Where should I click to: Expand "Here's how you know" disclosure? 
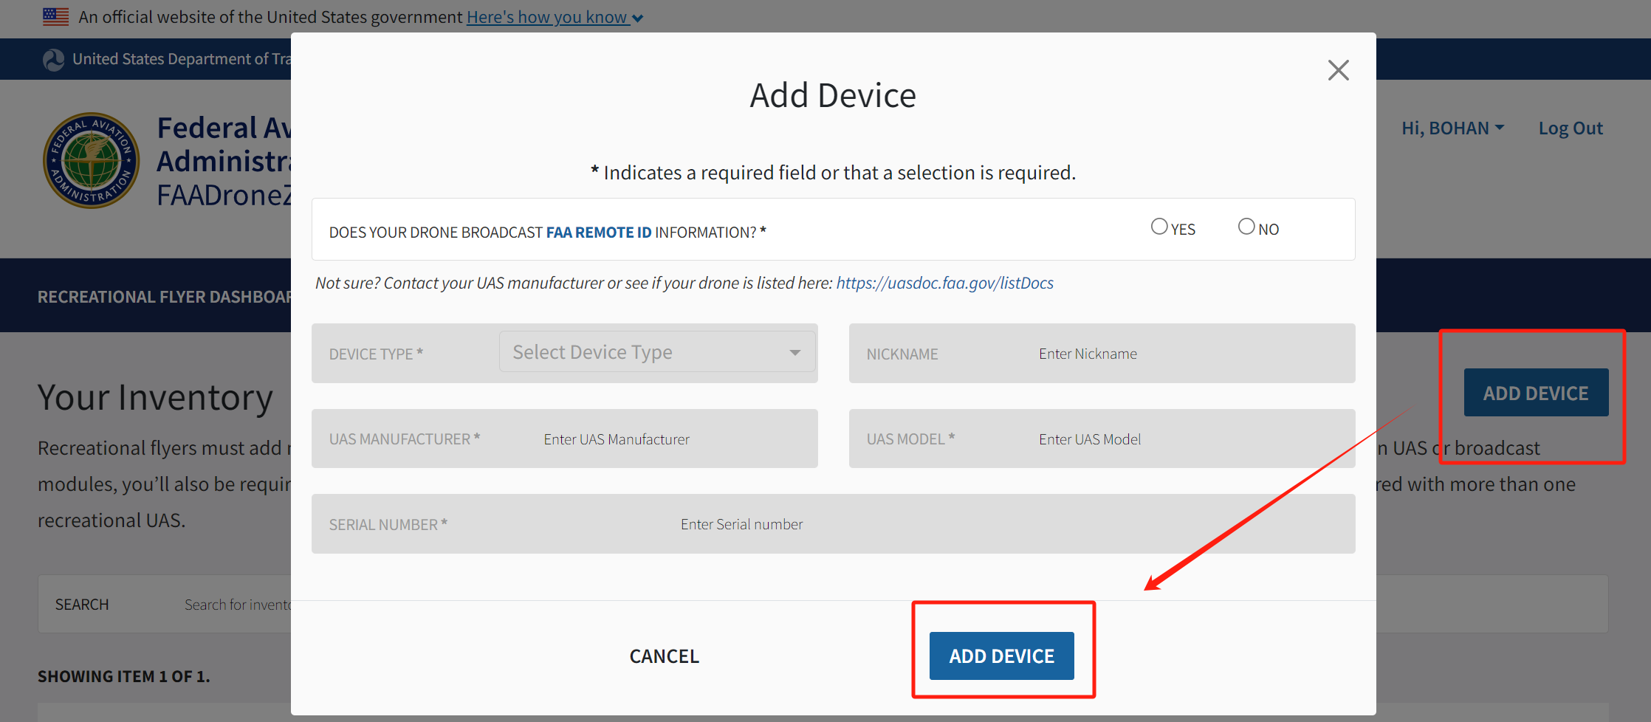(x=554, y=17)
